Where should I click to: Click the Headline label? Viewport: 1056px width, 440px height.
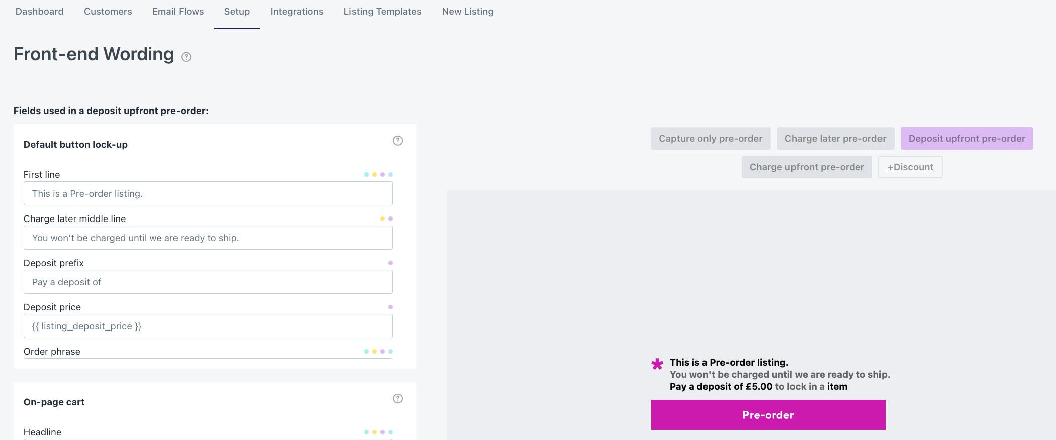(42, 432)
